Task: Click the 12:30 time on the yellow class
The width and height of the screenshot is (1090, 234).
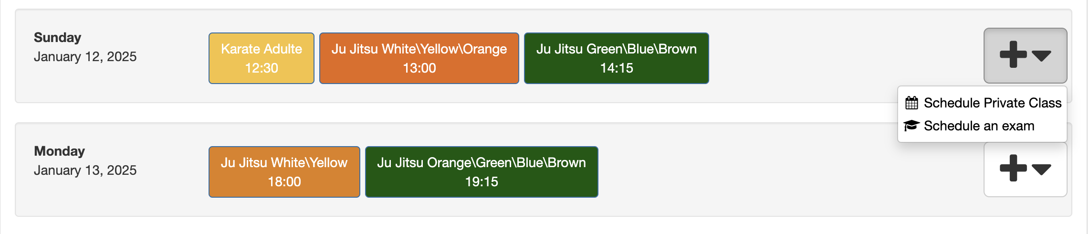Action: pyautogui.click(x=261, y=68)
